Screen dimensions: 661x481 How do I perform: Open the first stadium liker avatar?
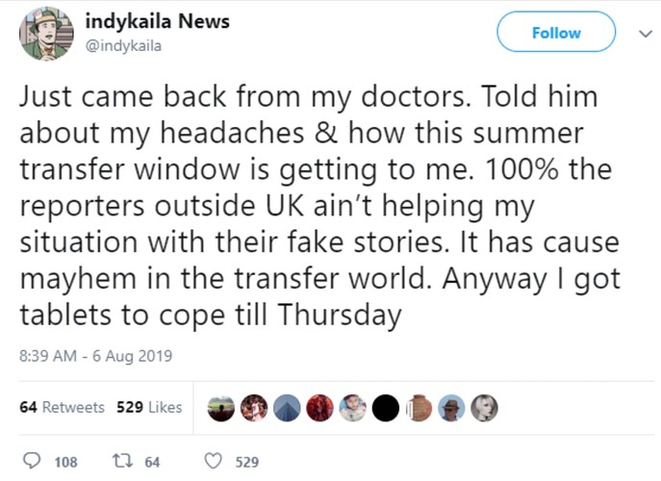(221, 408)
